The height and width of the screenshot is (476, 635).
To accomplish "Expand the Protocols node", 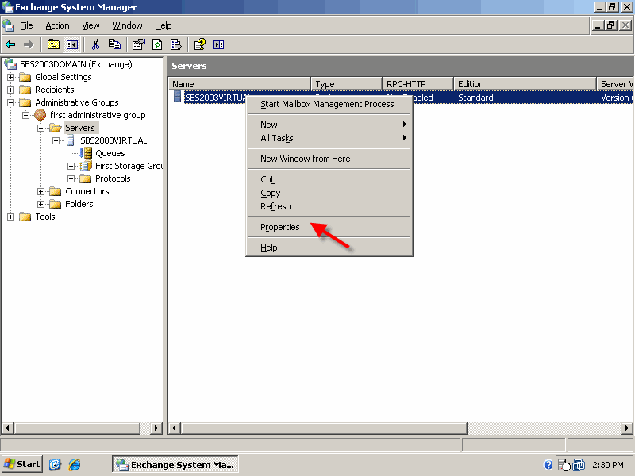I will (x=71, y=178).
